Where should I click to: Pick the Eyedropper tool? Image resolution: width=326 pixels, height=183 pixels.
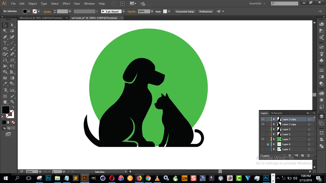point(5,84)
